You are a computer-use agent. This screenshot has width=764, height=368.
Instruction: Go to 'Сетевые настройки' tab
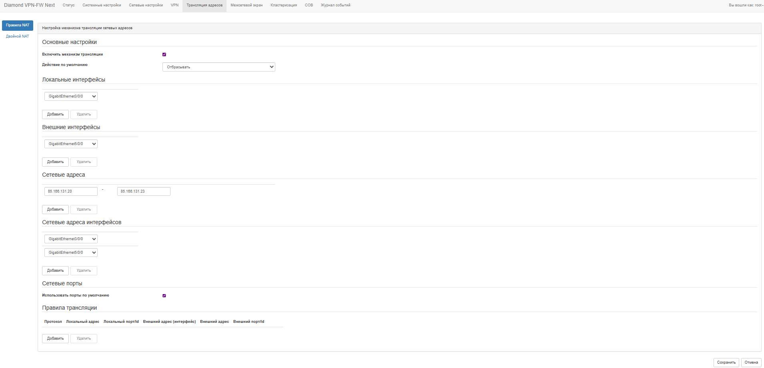[x=146, y=5]
